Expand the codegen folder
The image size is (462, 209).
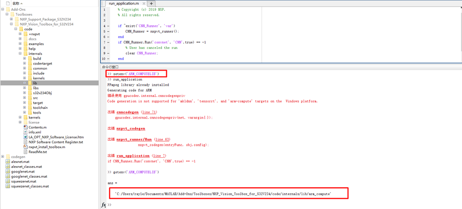(x=3, y=157)
